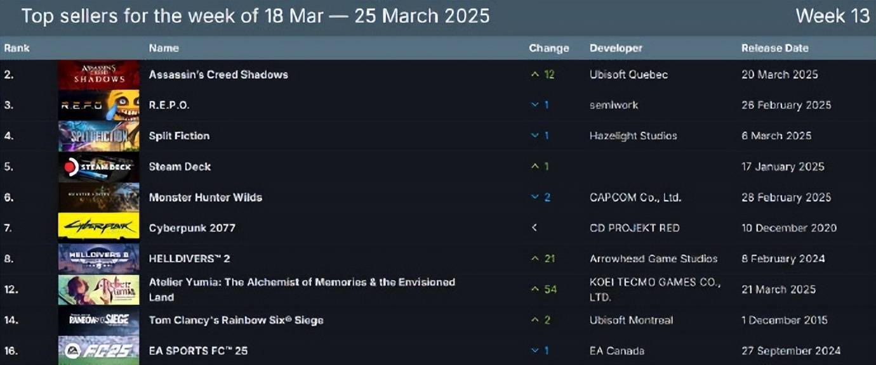Image resolution: width=876 pixels, height=365 pixels.
Task: Click the Steam Deck logo thumbnail
Action: pos(98,167)
